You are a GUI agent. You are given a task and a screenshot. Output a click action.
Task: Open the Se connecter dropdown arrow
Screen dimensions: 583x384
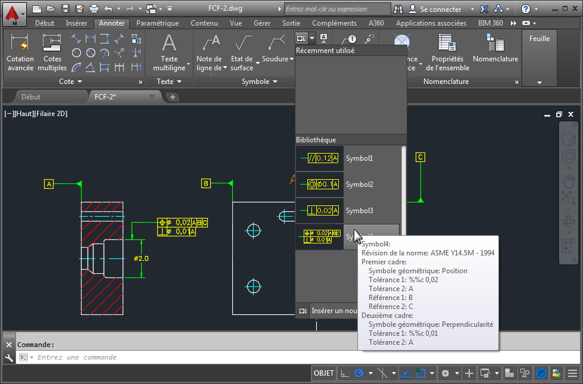pyautogui.click(x=473, y=9)
